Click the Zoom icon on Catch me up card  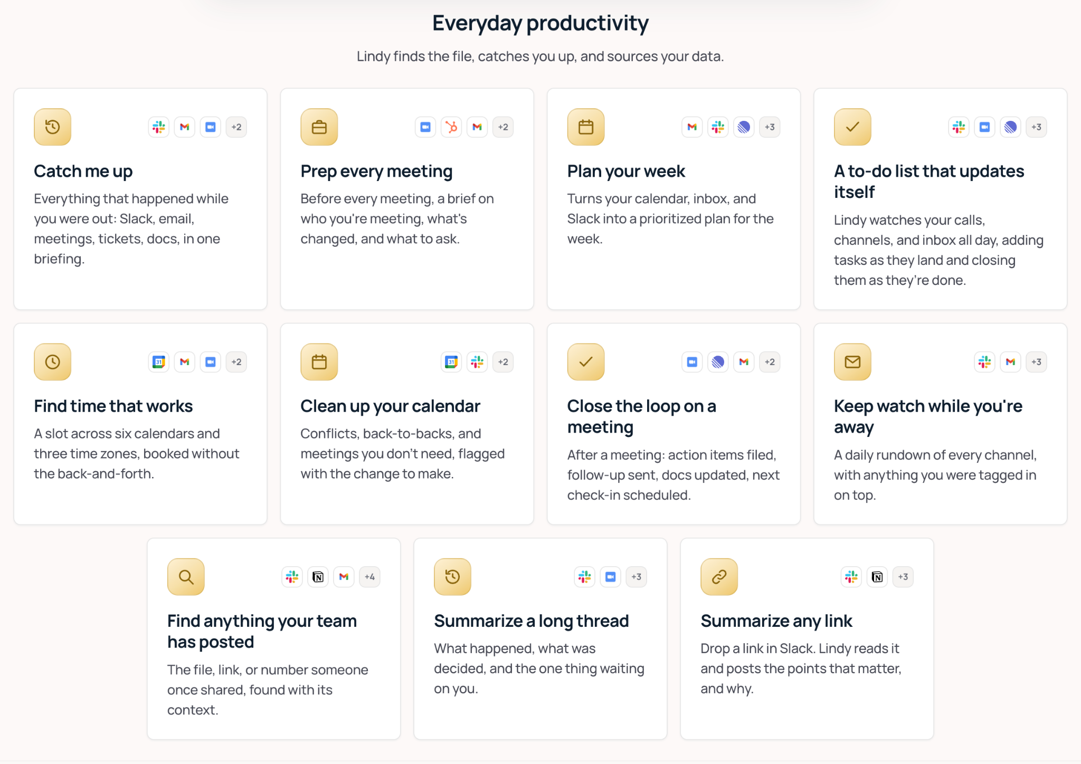click(211, 127)
